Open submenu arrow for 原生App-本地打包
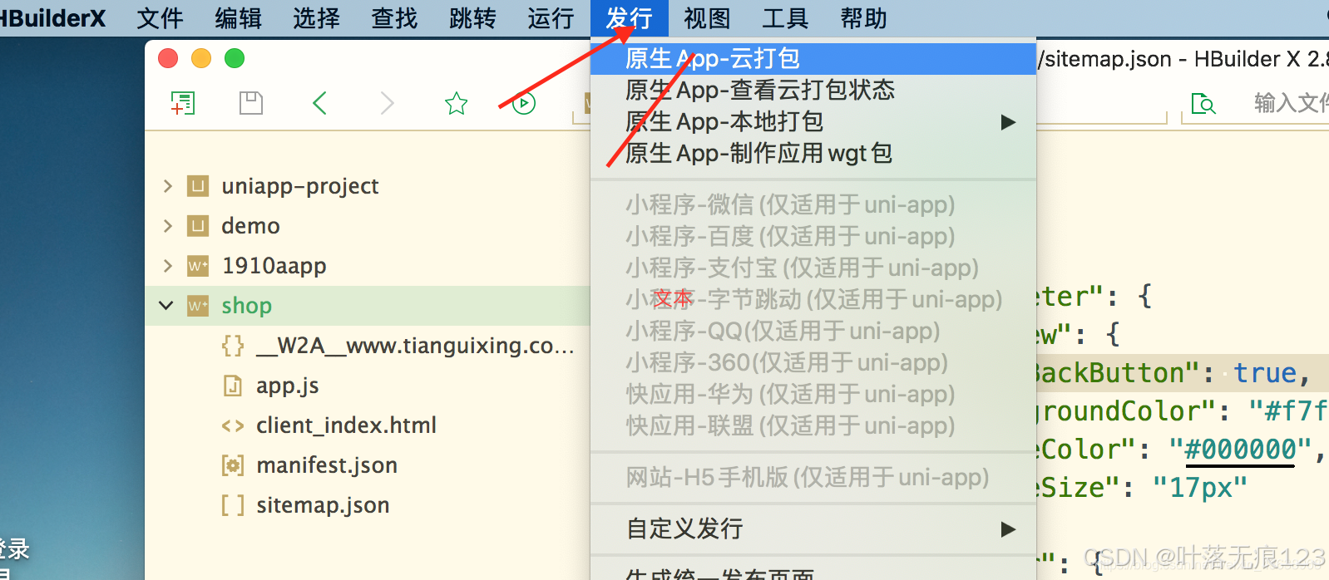 coord(1008,122)
